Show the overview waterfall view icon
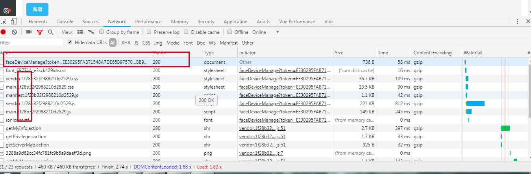 (91, 32)
